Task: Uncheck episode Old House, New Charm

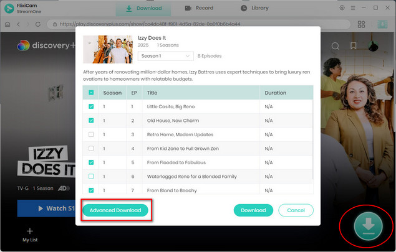Action: (91, 121)
